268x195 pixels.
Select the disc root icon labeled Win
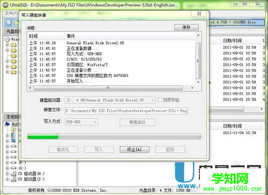pos(7,39)
